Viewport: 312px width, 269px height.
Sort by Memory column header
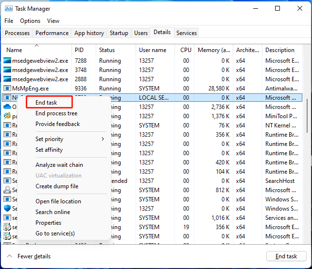coord(213,50)
